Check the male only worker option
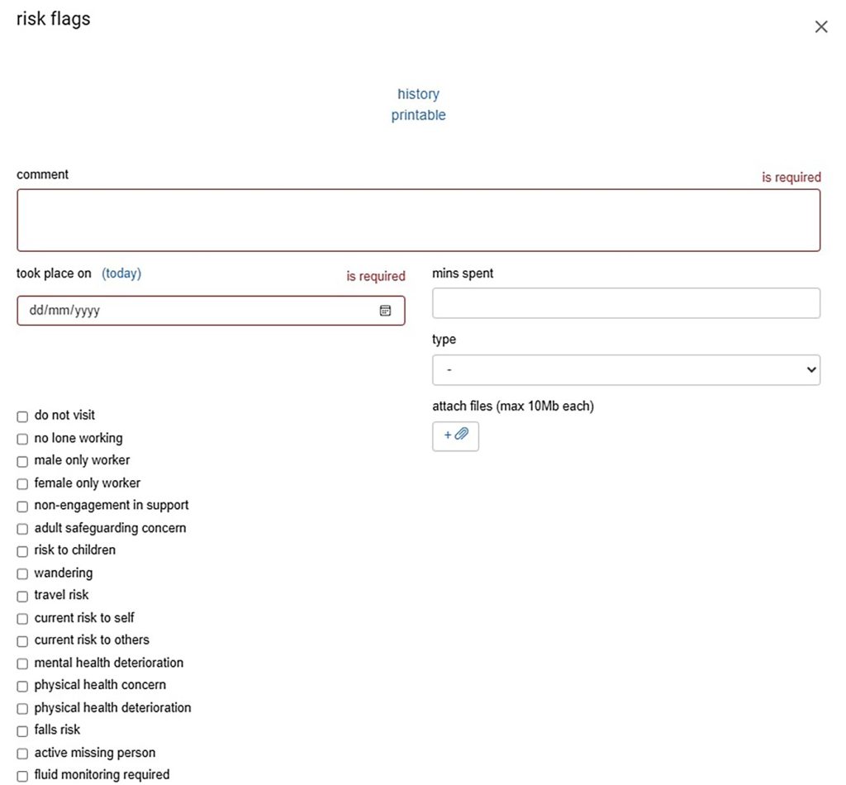 22,461
